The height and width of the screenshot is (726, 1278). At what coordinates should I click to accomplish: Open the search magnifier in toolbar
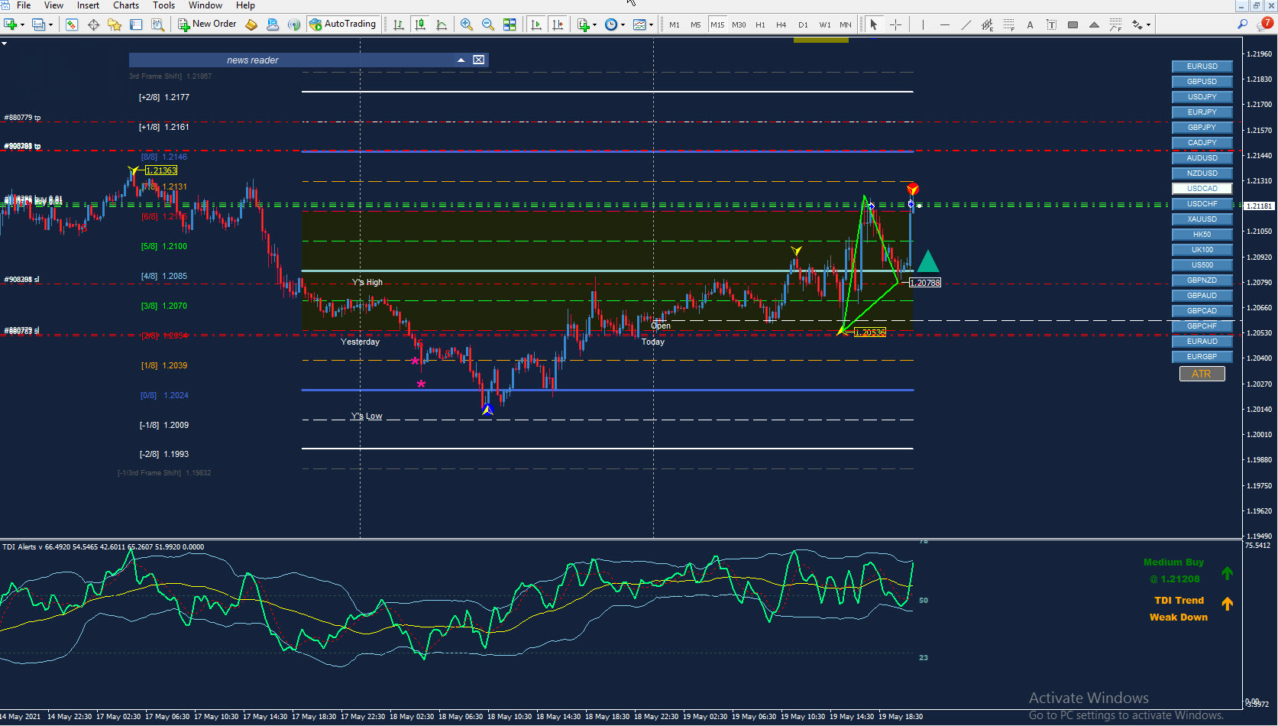tap(1242, 24)
